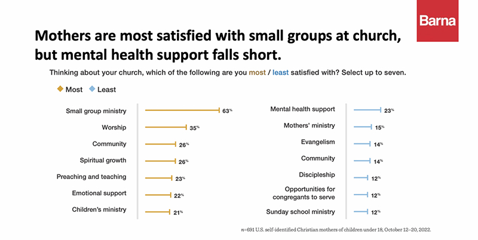Click the Mothers' ministry 15% bar
This screenshot has width=478, height=240.
363,127
